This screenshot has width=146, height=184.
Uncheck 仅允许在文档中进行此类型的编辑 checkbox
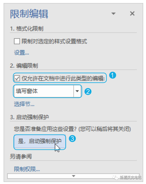[x=17, y=78]
